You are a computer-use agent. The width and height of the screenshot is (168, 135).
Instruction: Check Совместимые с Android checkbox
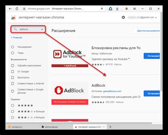(x=12, y=84)
